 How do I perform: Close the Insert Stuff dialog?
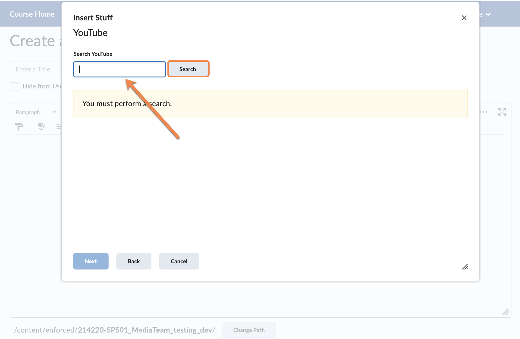[464, 17]
